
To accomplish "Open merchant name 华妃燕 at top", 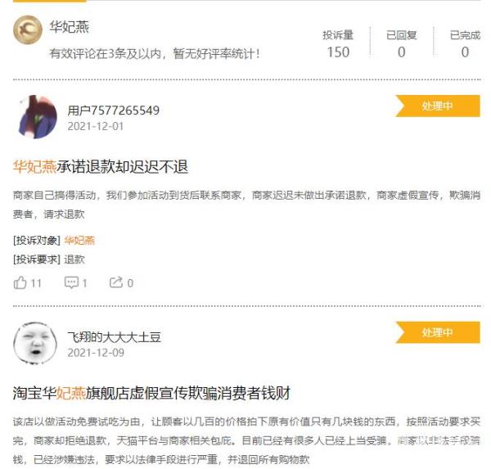I will 70,27.
